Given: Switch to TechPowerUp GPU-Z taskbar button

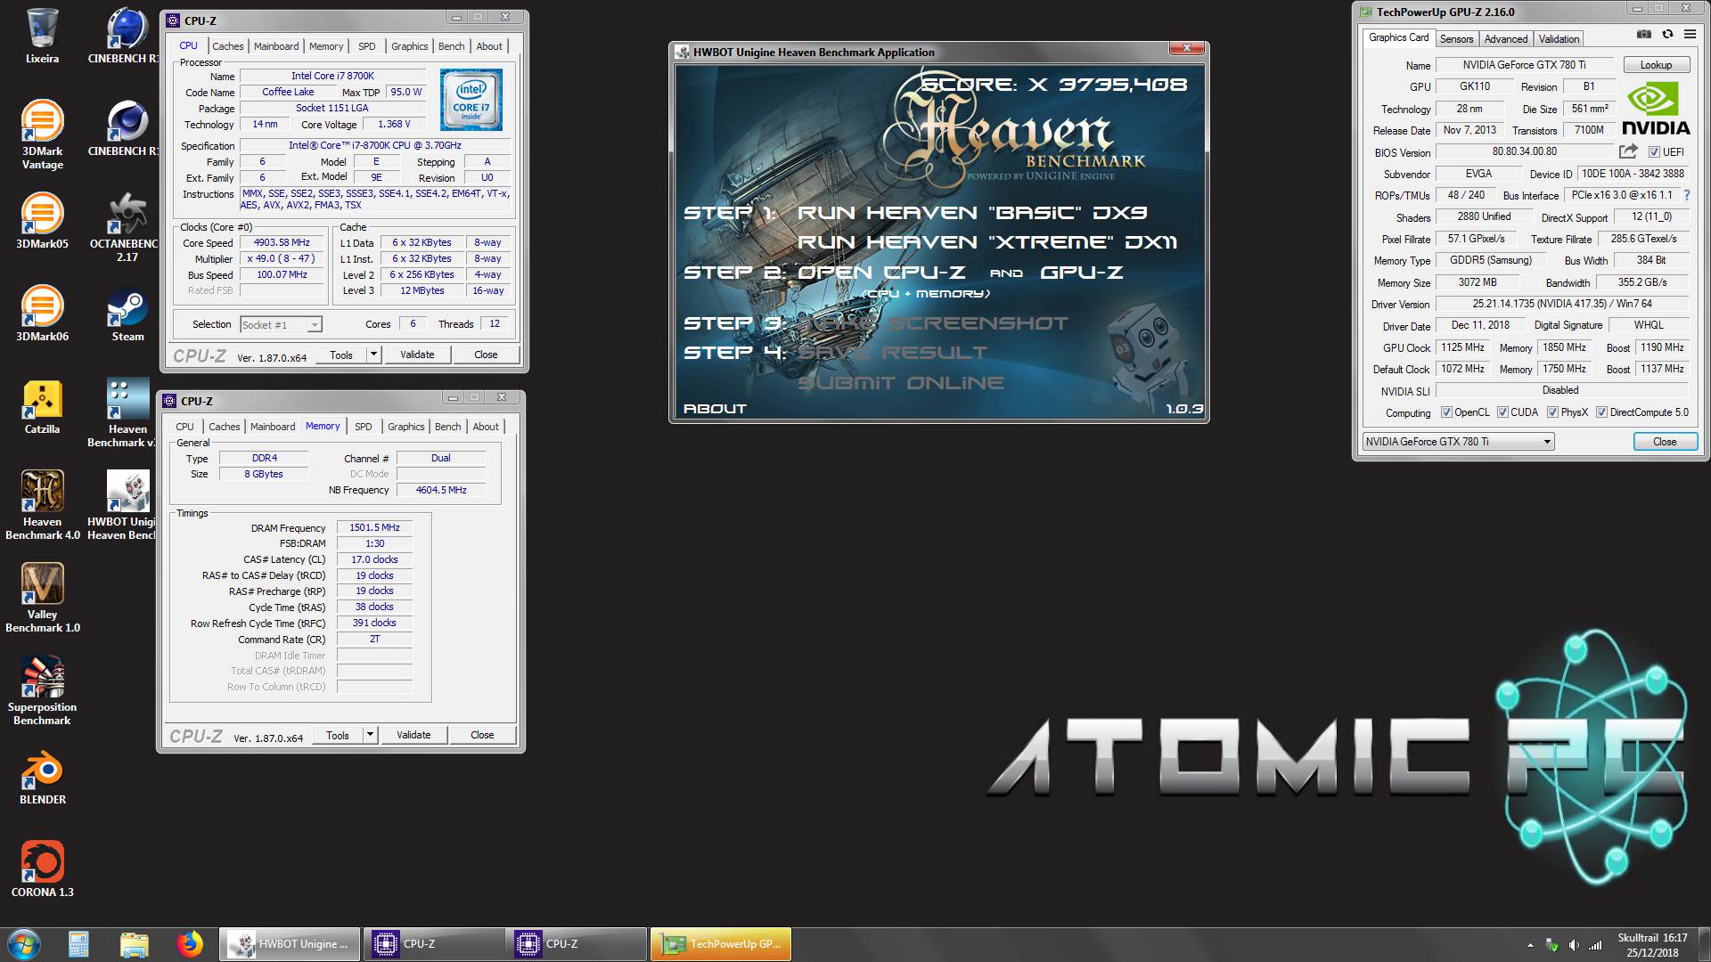Looking at the screenshot, I should pyautogui.click(x=721, y=944).
